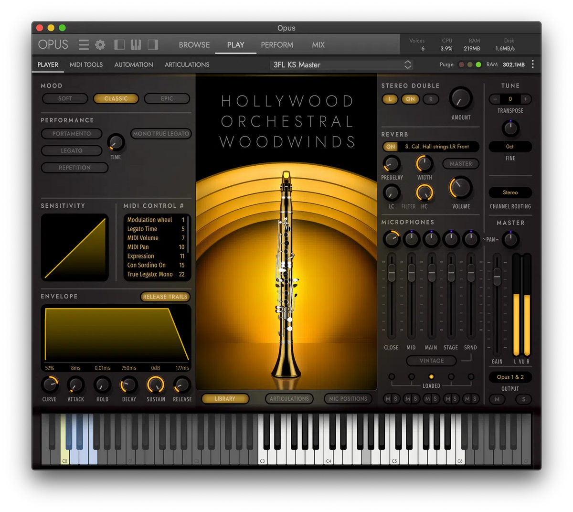Open the Stereo channel routing selector
The image size is (573, 512).
click(510, 192)
